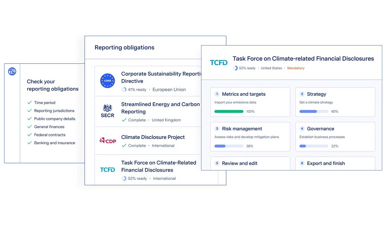Click the Metrics and targets 100% progress bar
Image resolution: width=385 pixels, height=226 pixels.
click(x=229, y=111)
